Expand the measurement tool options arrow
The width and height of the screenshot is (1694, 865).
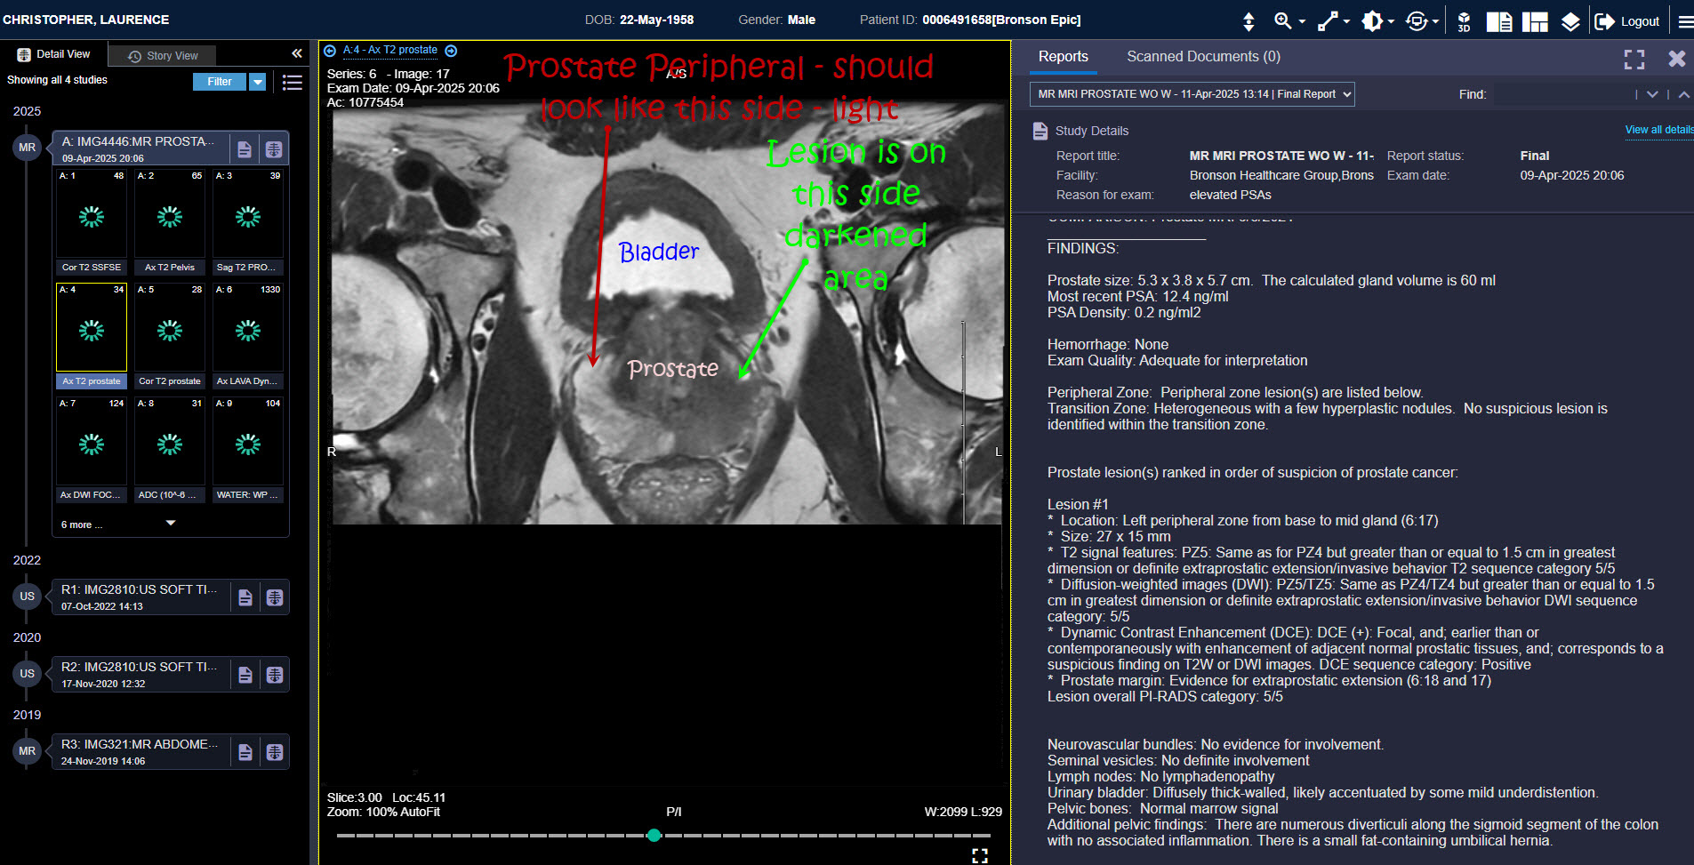coord(1346,21)
